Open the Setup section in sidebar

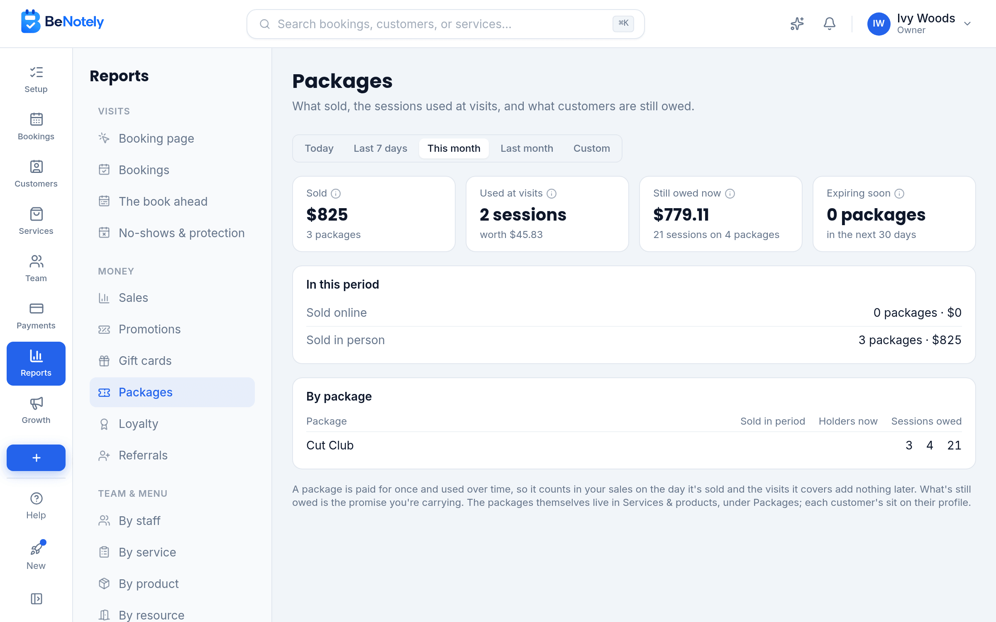pyautogui.click(x=36, y=80)
